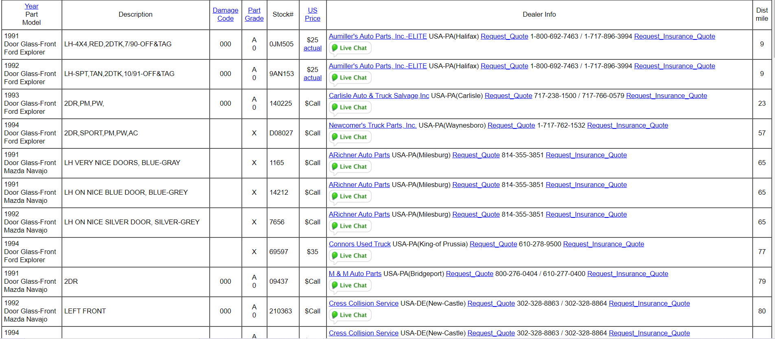
Task: Visit Carlisle Auto & Truck Salvage dealer link
Action: [379, 96]
